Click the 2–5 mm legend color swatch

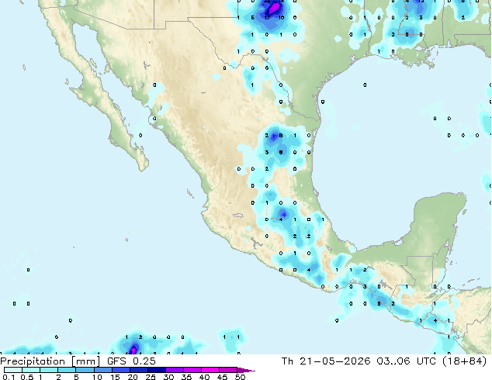tap(67, 370)
